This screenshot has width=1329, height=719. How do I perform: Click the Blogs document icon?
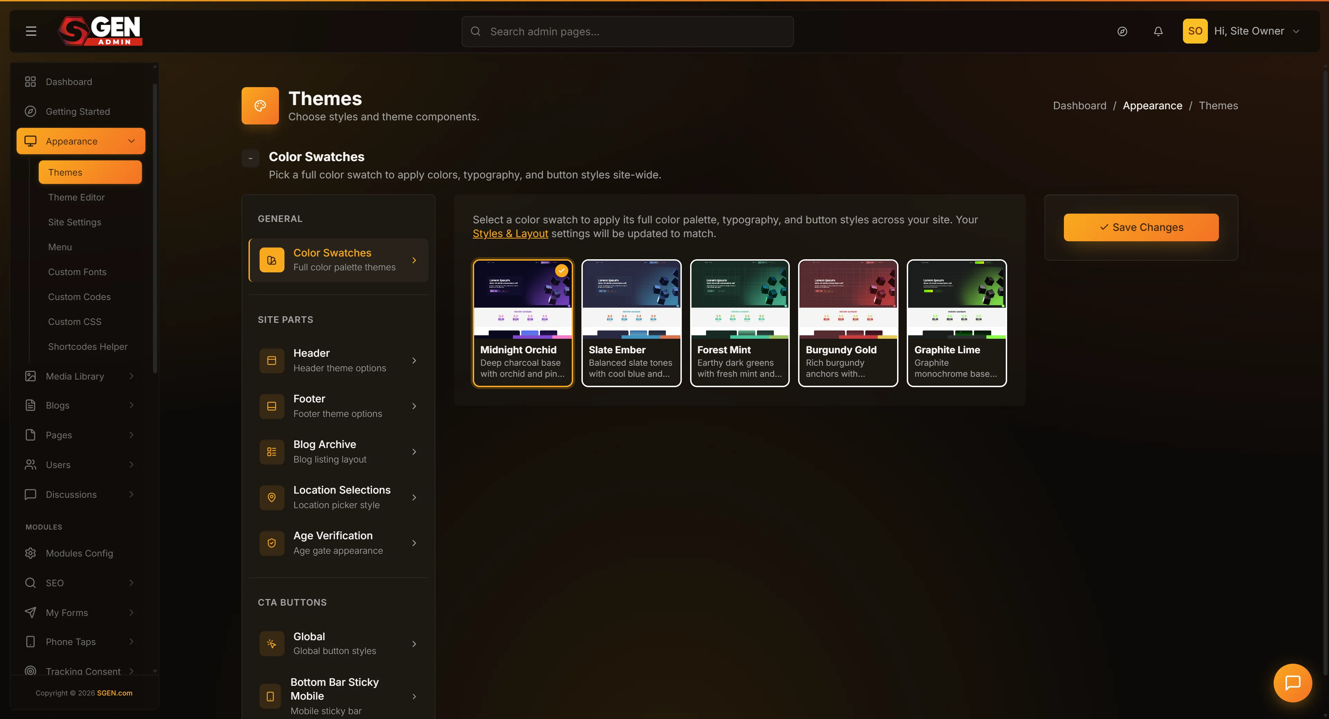click(x=30, y=405)
